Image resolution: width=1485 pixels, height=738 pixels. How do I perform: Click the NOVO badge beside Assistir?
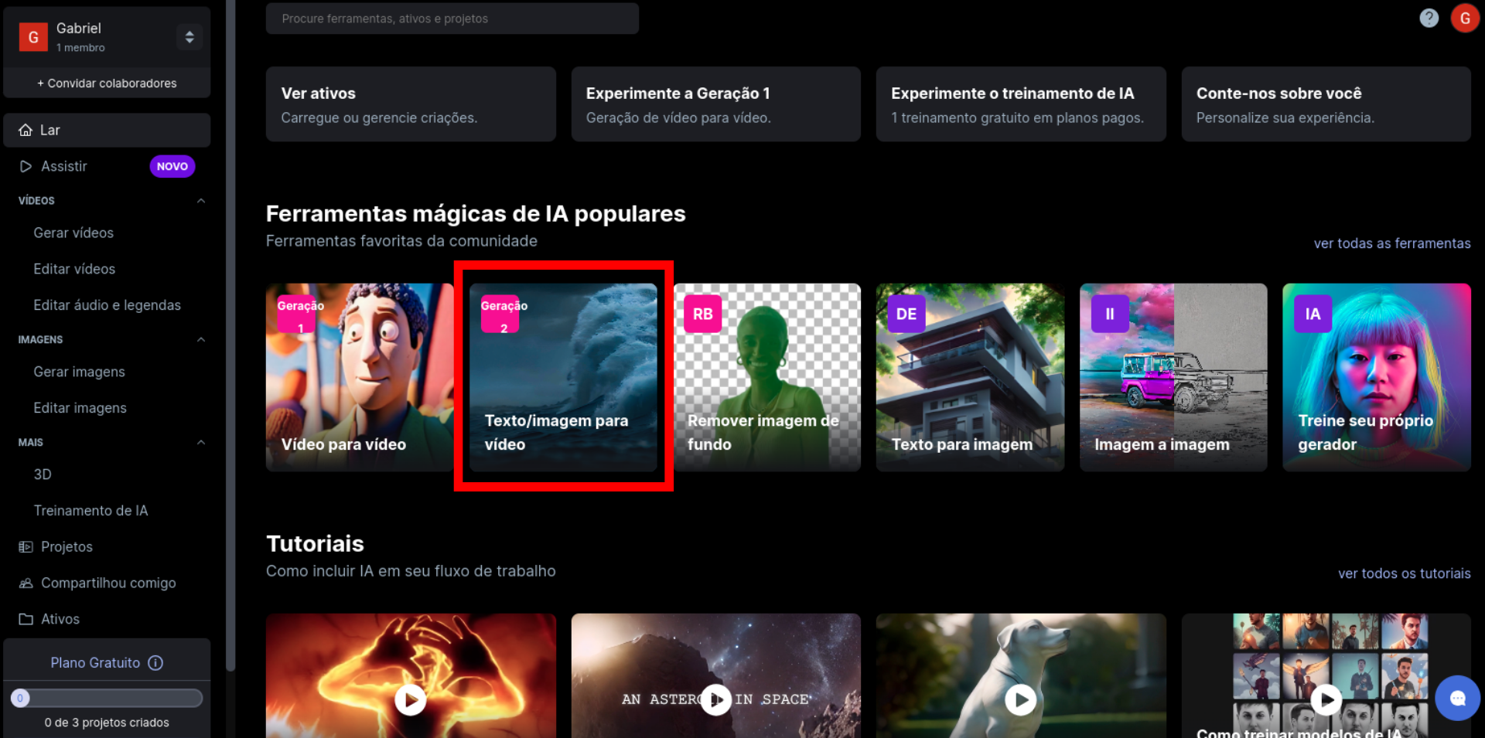click(x=172, y=166)
